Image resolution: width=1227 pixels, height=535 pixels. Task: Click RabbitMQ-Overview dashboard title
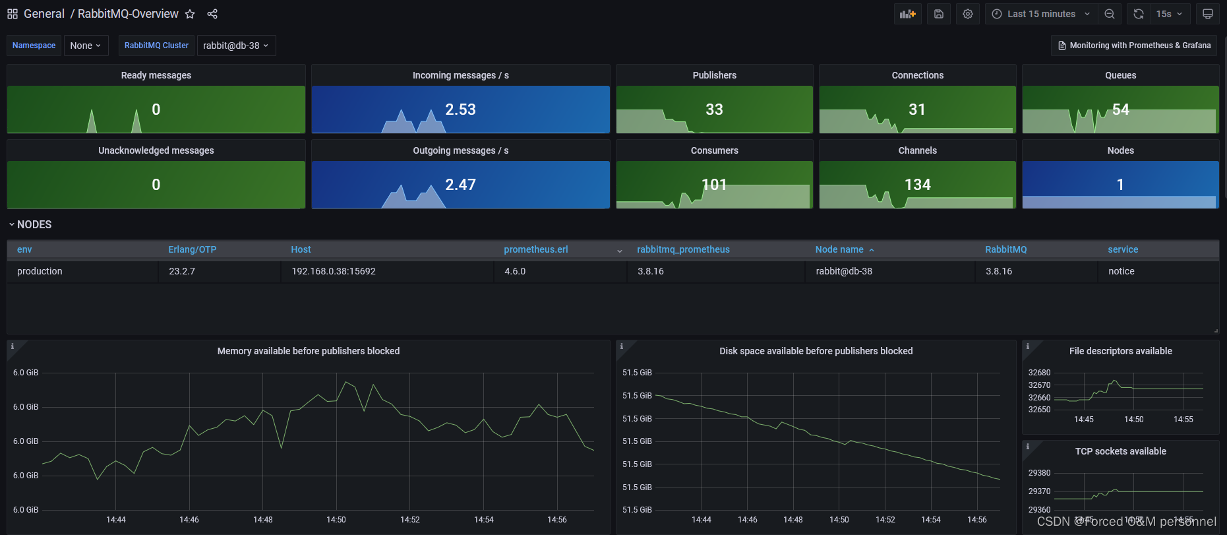128,14
